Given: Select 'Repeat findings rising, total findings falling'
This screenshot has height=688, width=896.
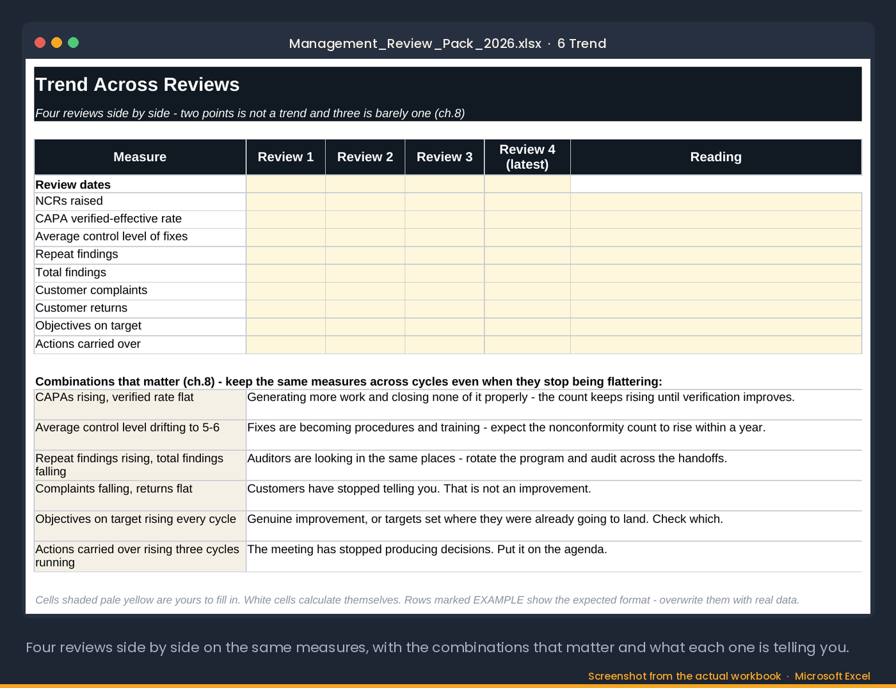Looking at the screenshot, I should (x=140, y=465).
